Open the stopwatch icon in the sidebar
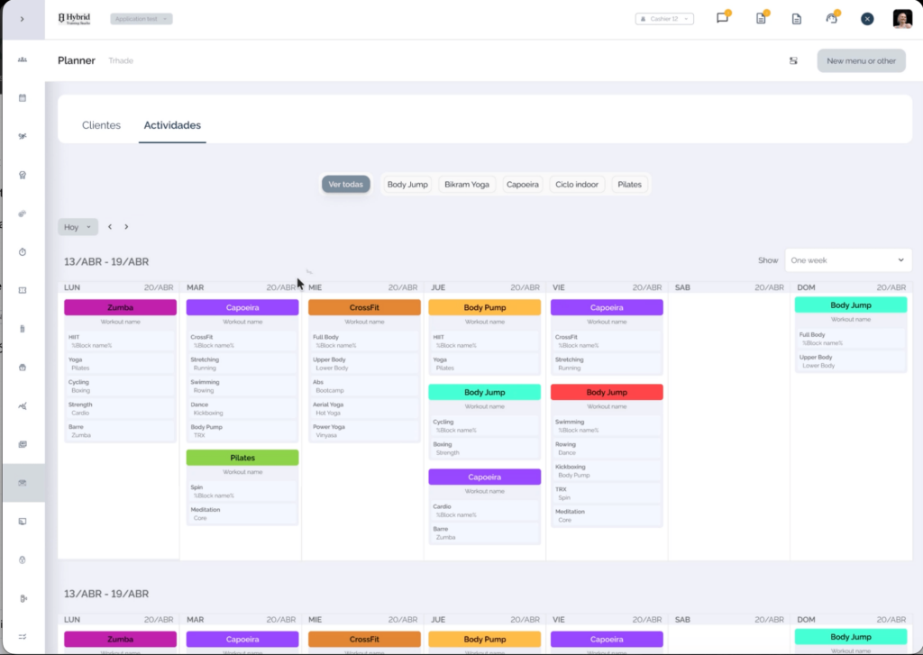This screenshot has width=923, height=655. point(23,252)
